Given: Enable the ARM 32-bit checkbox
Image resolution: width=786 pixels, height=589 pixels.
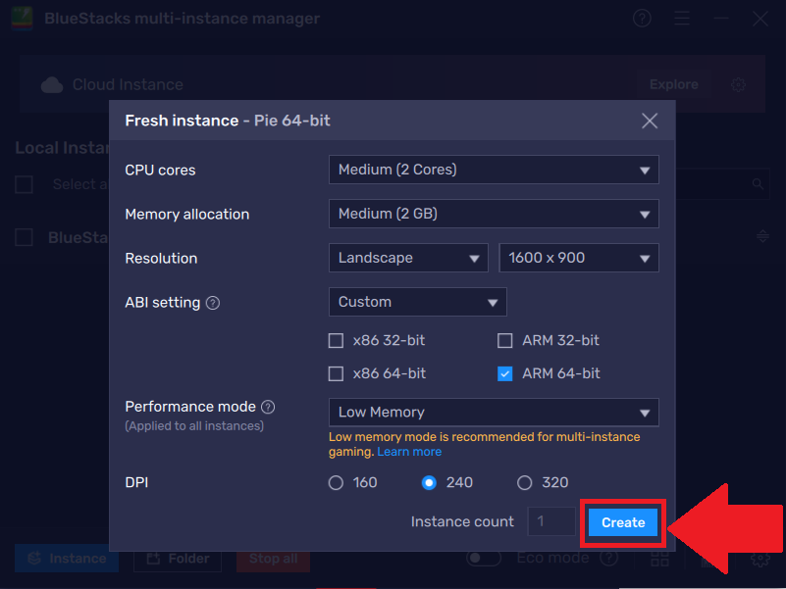Looking at the screenshot, I should 505,341.
